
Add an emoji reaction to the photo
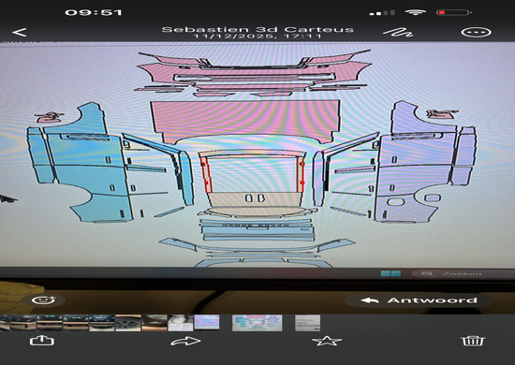pyautogui.click(x=43, y=300)
